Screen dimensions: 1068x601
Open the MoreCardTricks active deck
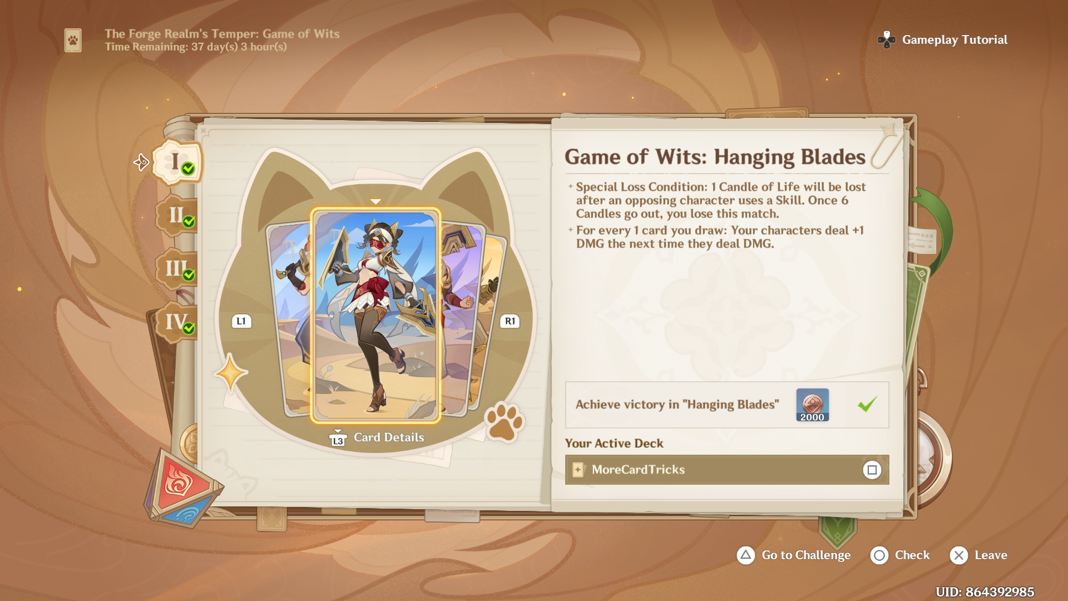click(727, 470)
